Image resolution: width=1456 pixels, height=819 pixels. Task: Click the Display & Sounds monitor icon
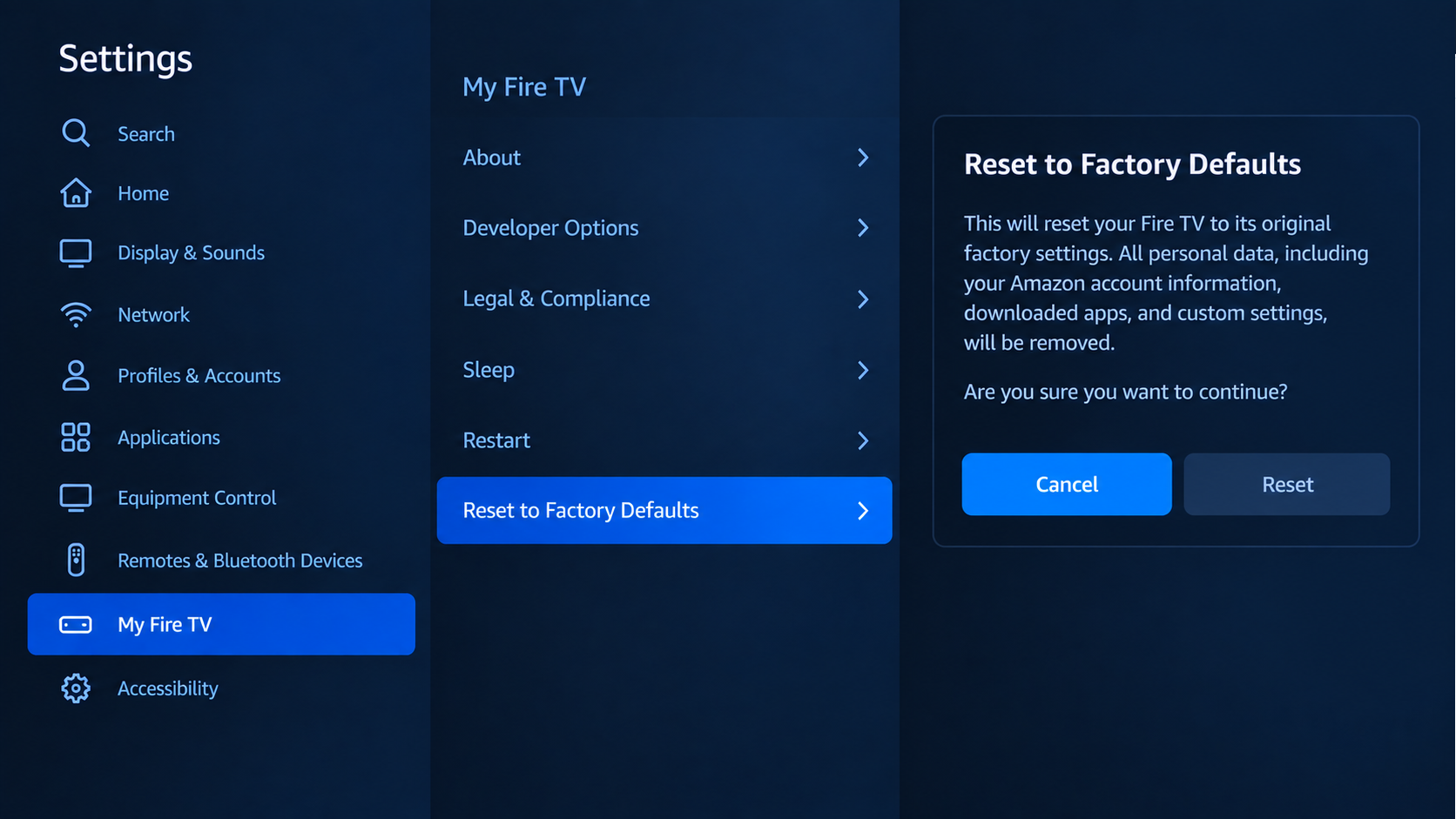(76, 253)
